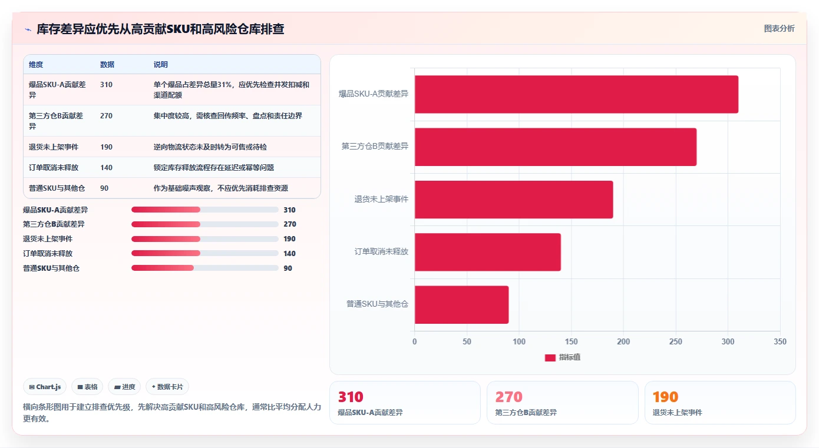Open the 310 爆品SKU-A贡献差异 data card
Screen dimensions: 819x448
coord(405,403)
